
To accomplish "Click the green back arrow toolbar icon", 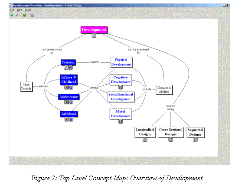I will [x=12, y=15].
